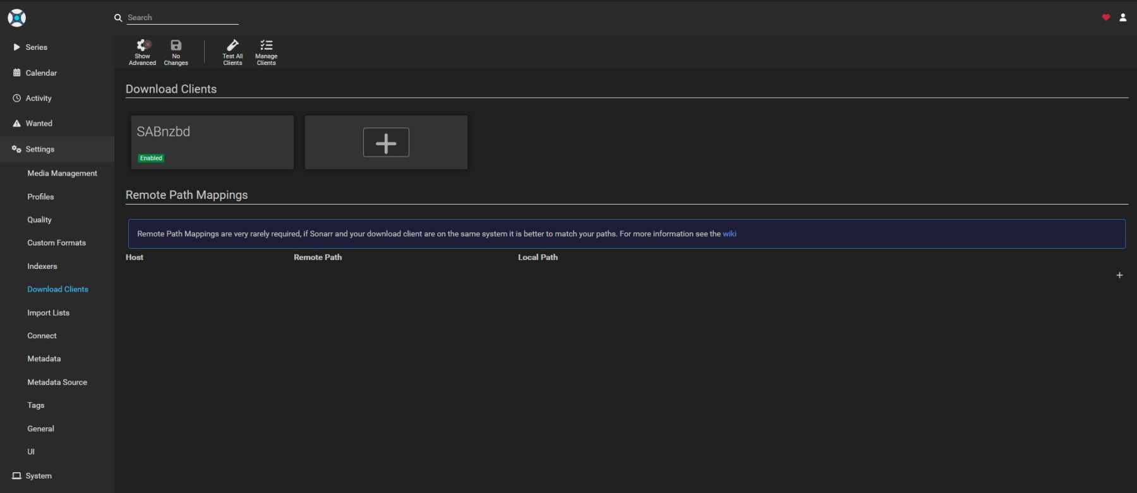
Task: Click in the Search field
Action: point(182,18)
